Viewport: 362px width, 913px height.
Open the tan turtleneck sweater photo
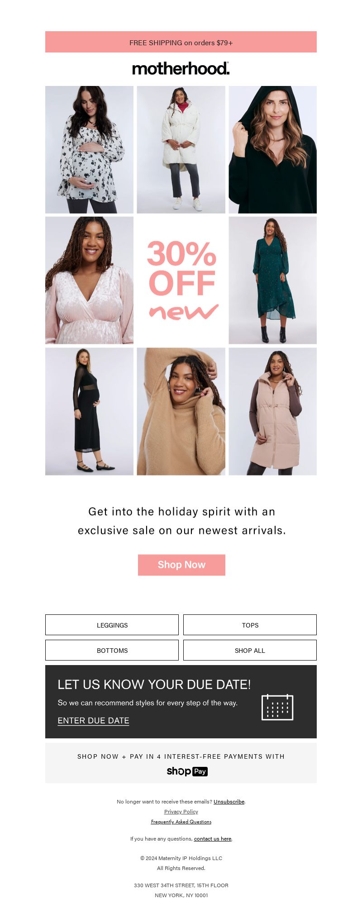coord(181,411)
